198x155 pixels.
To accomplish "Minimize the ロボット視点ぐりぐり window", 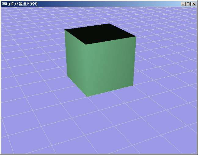I will [183, 4].
